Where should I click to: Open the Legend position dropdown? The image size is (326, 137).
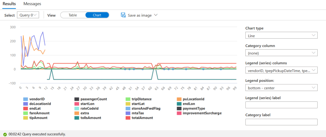pyautogui.click(x=281, y=88)
